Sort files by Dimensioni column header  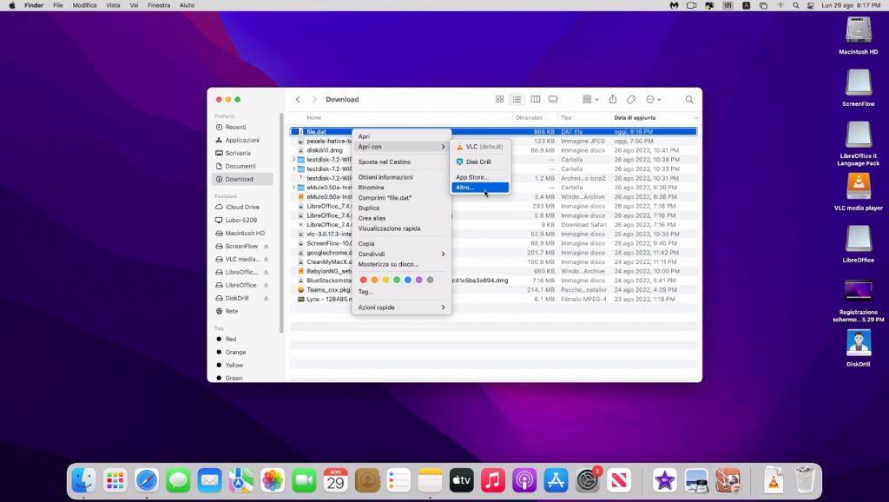click(529, 117)
